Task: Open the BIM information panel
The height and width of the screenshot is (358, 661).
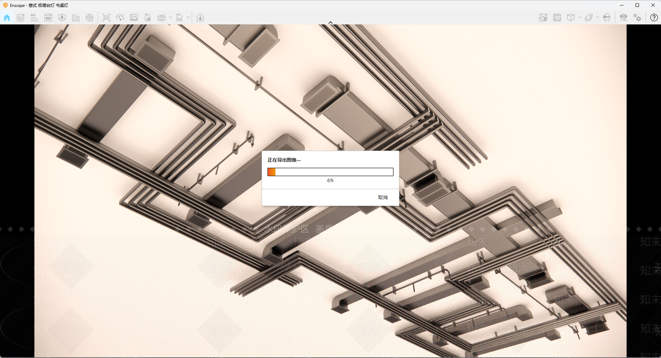Action: 34,17
